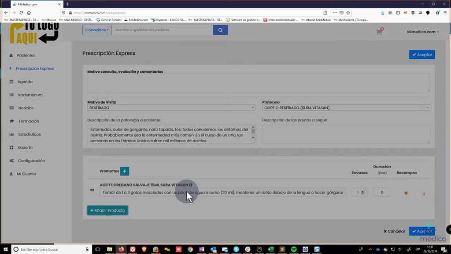This screenshot has height=254, width=451.
Task: Open File Explorer from taskbar
Action: (110, 249)
